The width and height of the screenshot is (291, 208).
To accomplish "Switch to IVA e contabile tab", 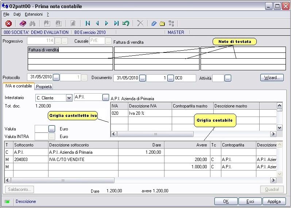I will pyautogui.click(x=19, y=86).
